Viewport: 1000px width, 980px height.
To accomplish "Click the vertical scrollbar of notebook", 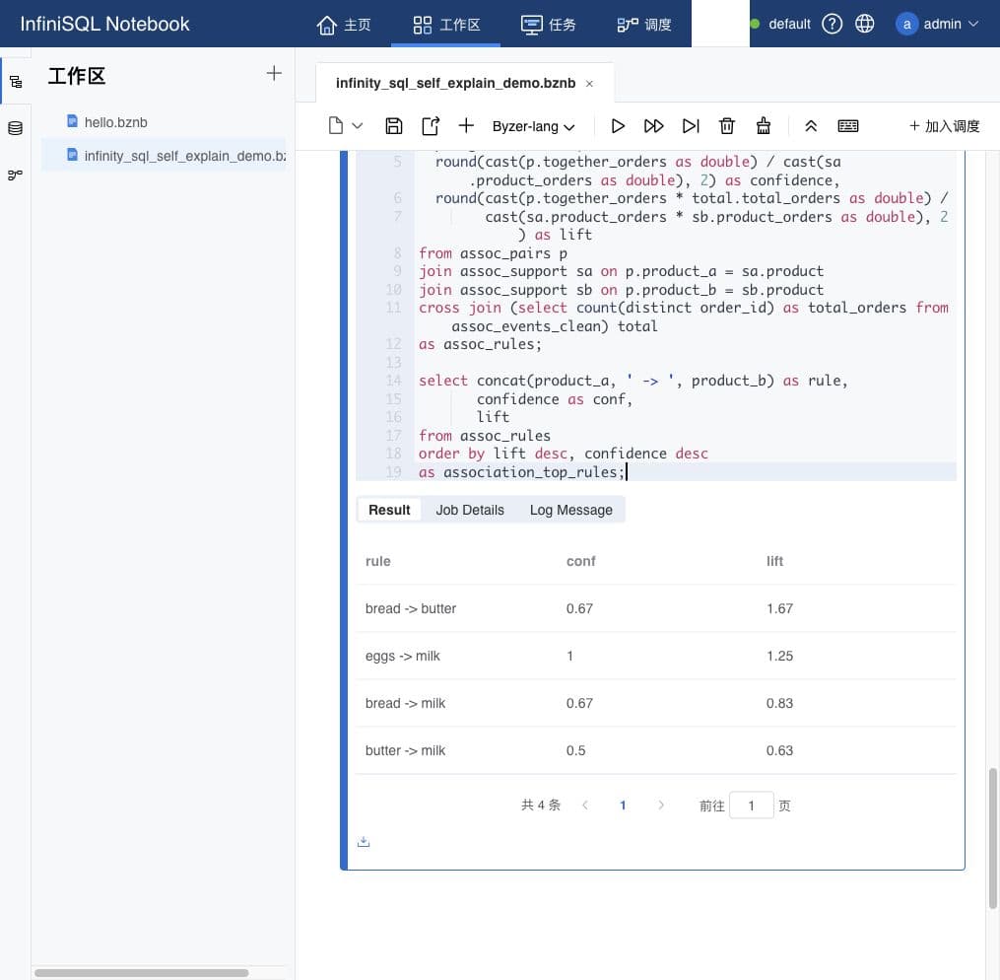I will [992, 838].
